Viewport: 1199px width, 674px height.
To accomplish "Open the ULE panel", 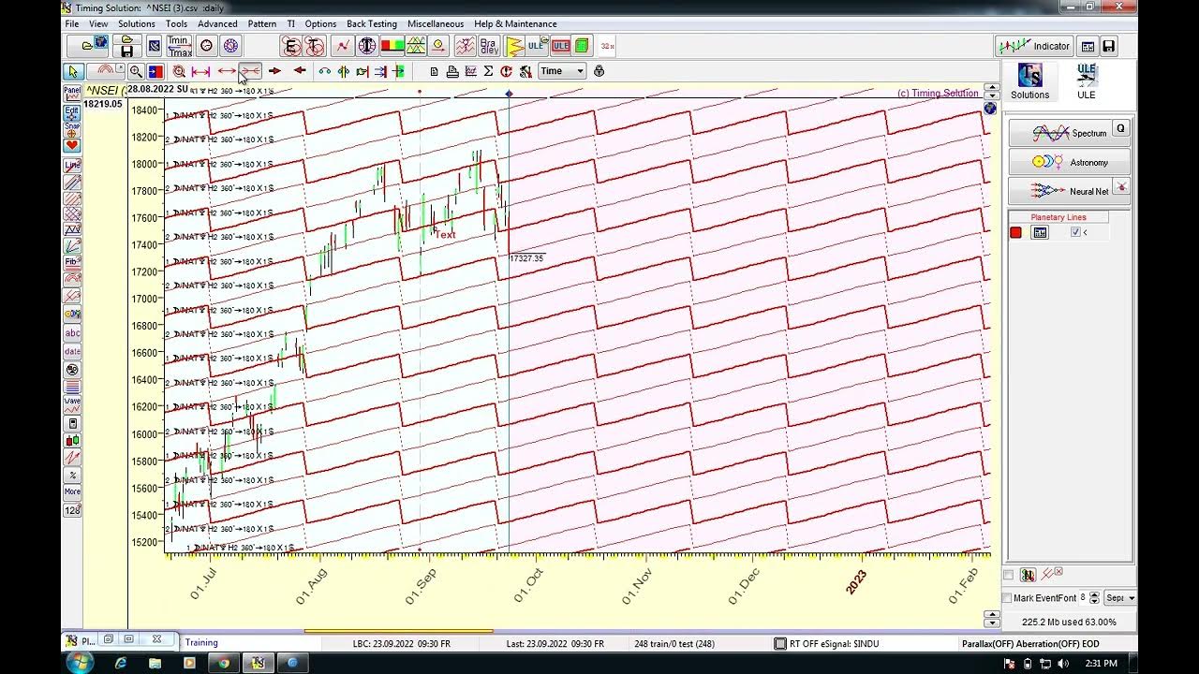I will click(x=1087, y=81).
